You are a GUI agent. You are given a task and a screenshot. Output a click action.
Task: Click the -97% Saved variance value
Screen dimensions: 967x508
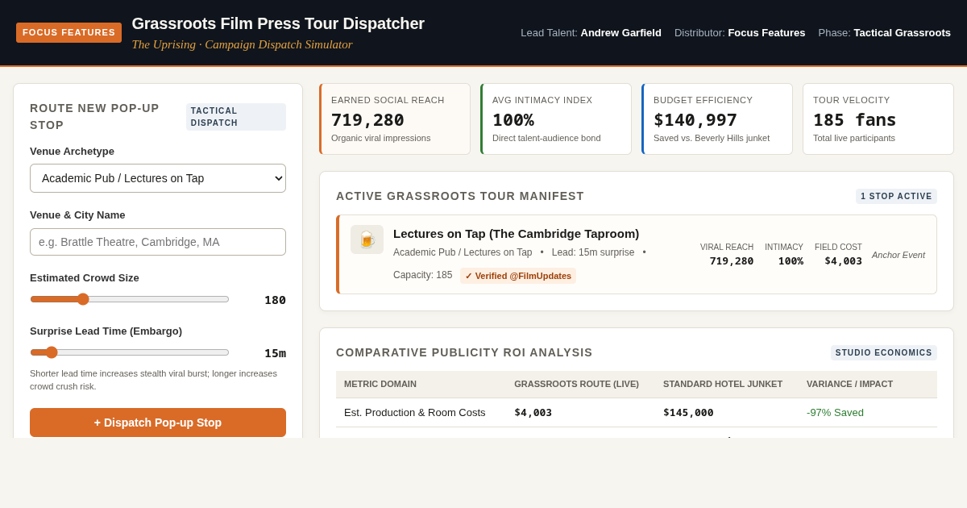click(x=835, y=413)
